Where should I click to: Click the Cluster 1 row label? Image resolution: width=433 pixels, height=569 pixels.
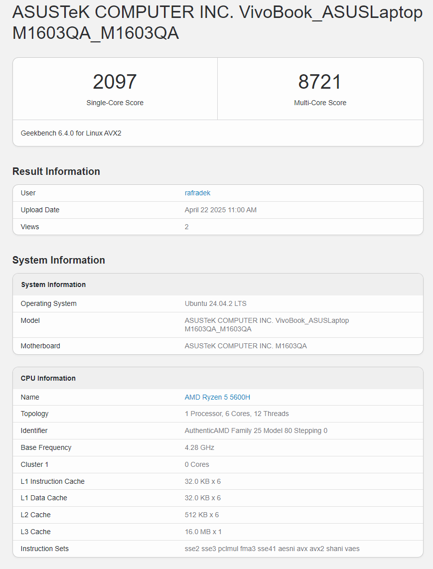(34, 465)
